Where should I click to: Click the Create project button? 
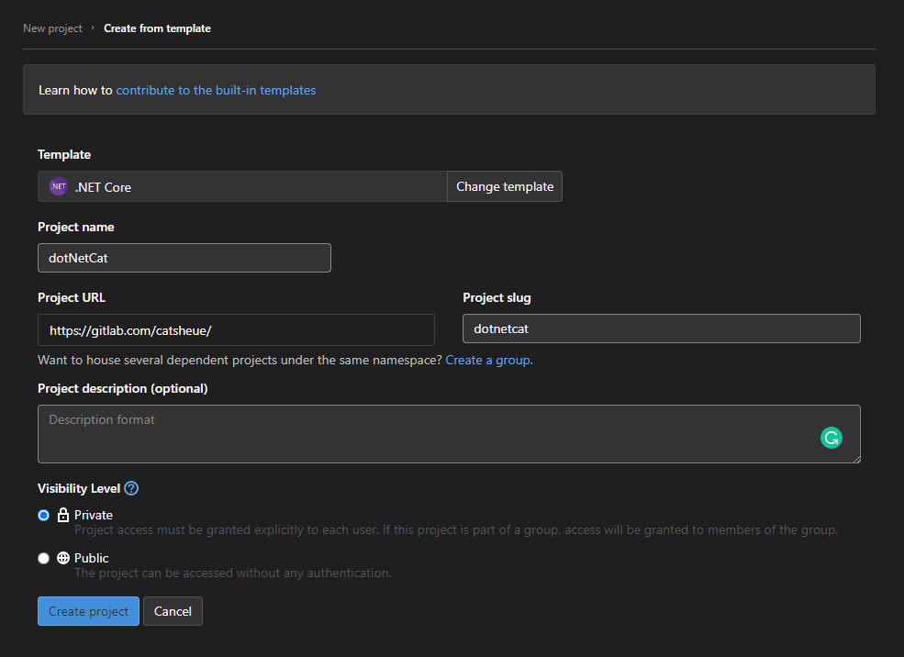(88, 611)
